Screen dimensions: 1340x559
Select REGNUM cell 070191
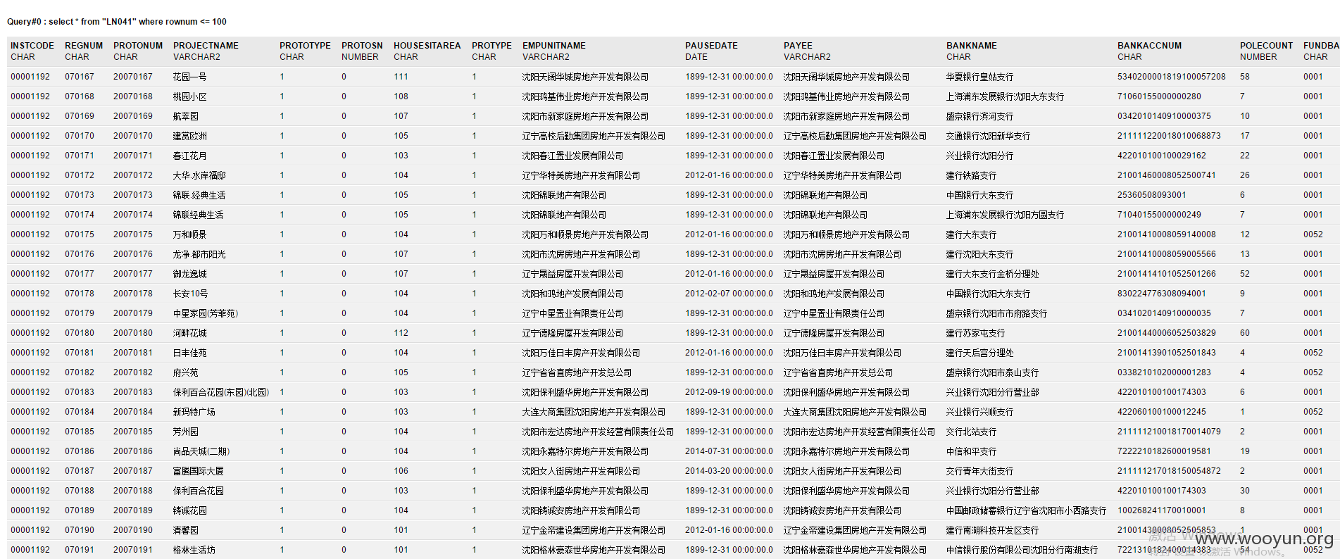coord(80,550)
